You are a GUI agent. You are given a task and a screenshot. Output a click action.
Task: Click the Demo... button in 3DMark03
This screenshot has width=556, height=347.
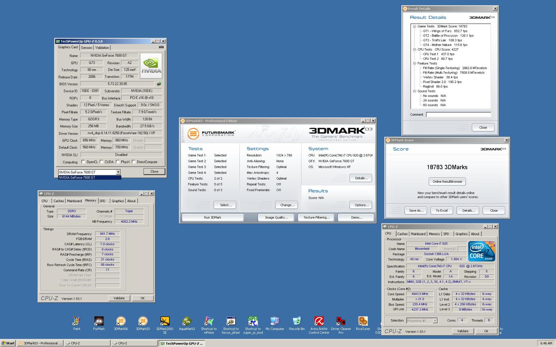[x=357, y=217]
